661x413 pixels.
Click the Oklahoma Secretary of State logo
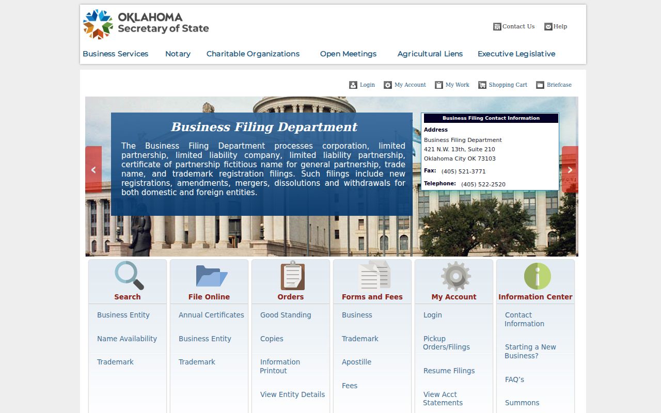(x=146, y=24)
